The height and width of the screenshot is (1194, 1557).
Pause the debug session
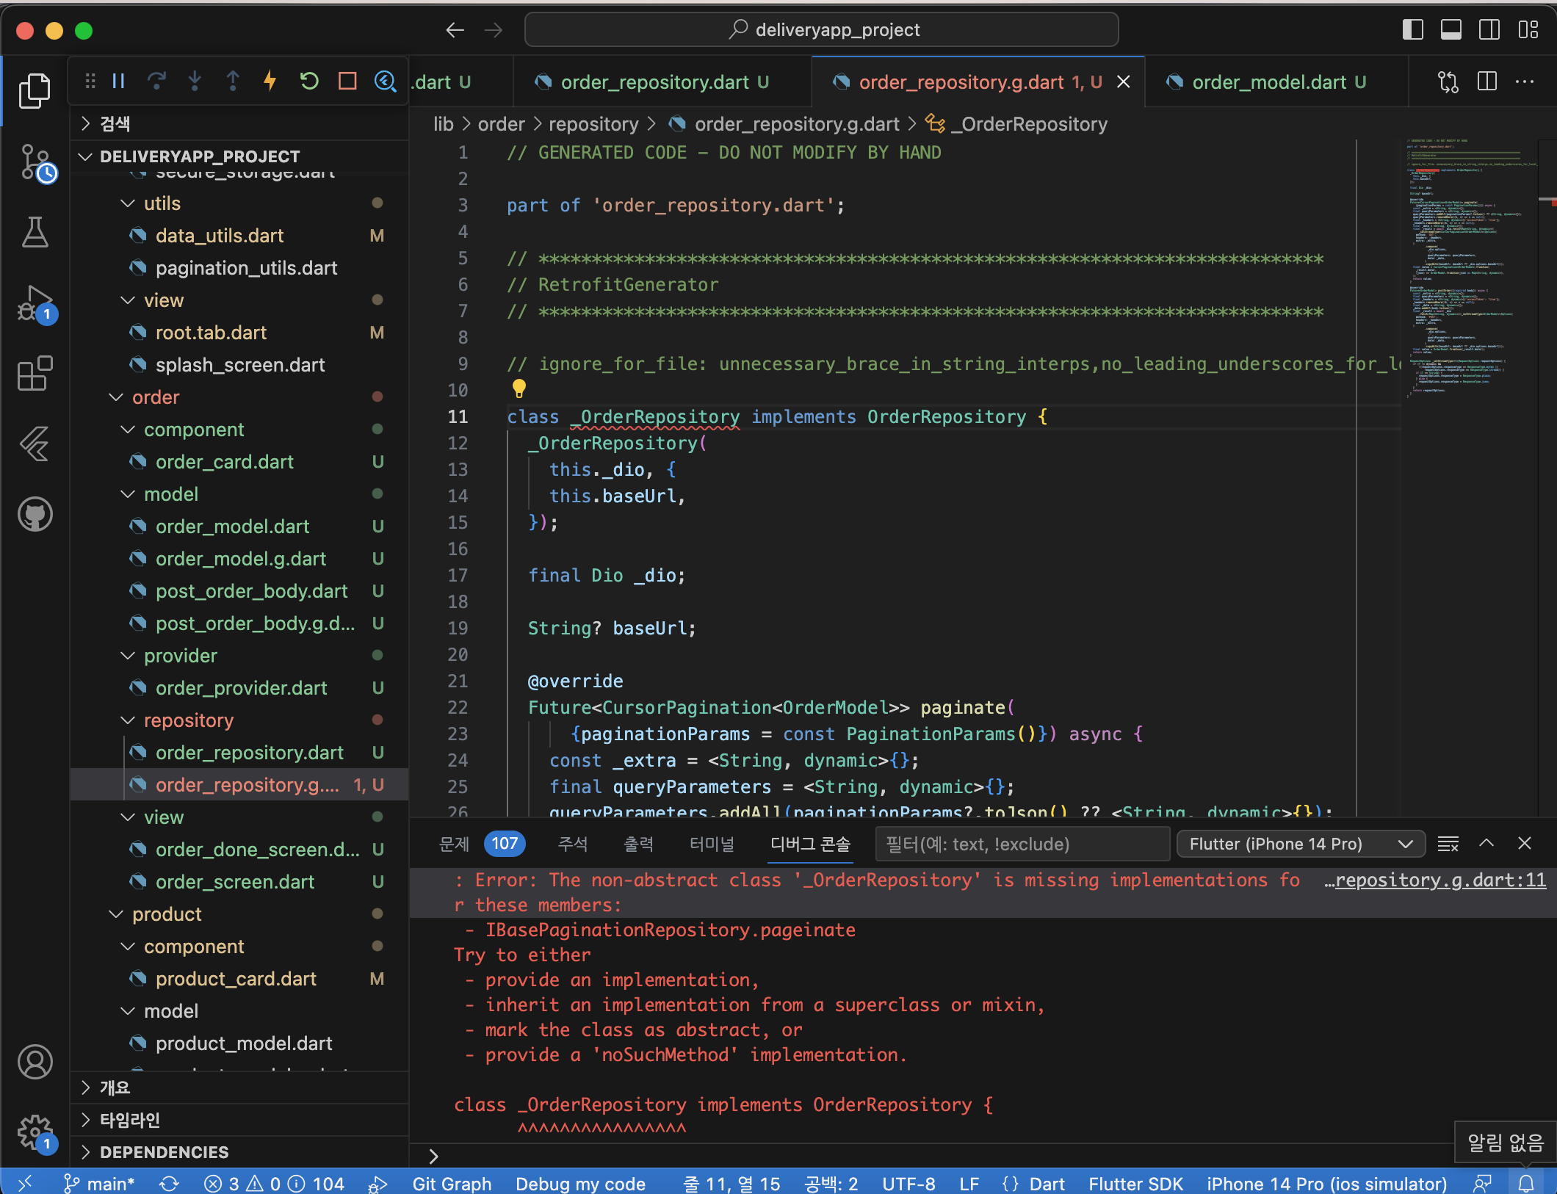(x=118, y=81)
